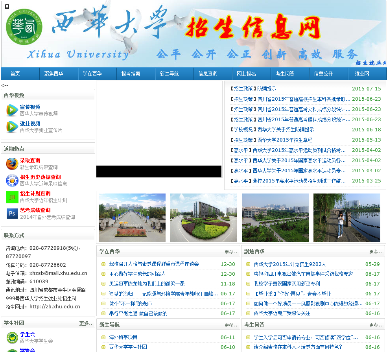The height and width of the screenshot is (352, 387).
Task: Click the 学生会 link
Action: [x=28, y=334]
